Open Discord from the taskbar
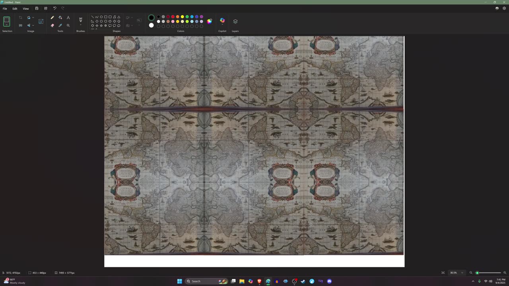The width and height of the screenshot is (509, 286). (x=329, y=281)
